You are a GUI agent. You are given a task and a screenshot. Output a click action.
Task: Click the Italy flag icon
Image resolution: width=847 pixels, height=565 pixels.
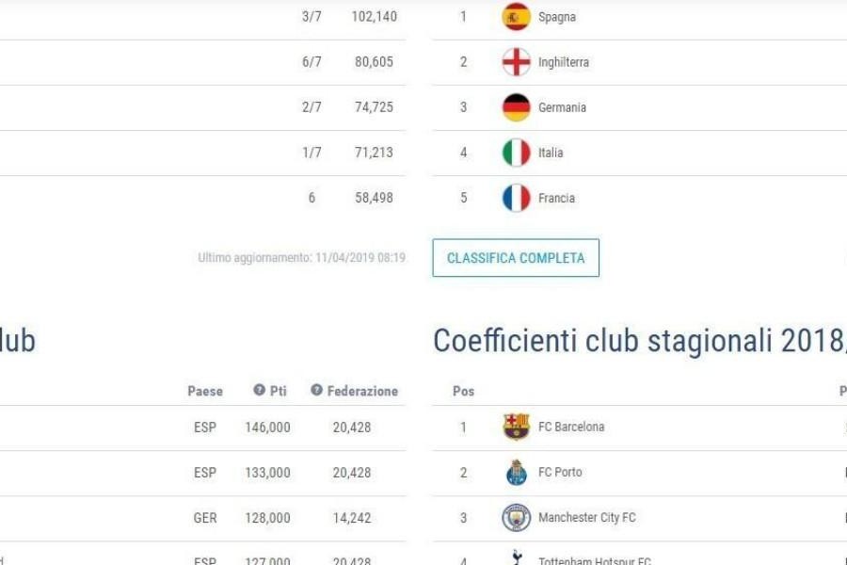tap(516, 153)
